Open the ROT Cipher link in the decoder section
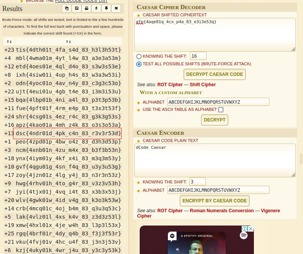This screenshot has height=254, width=303. (170, 85)
